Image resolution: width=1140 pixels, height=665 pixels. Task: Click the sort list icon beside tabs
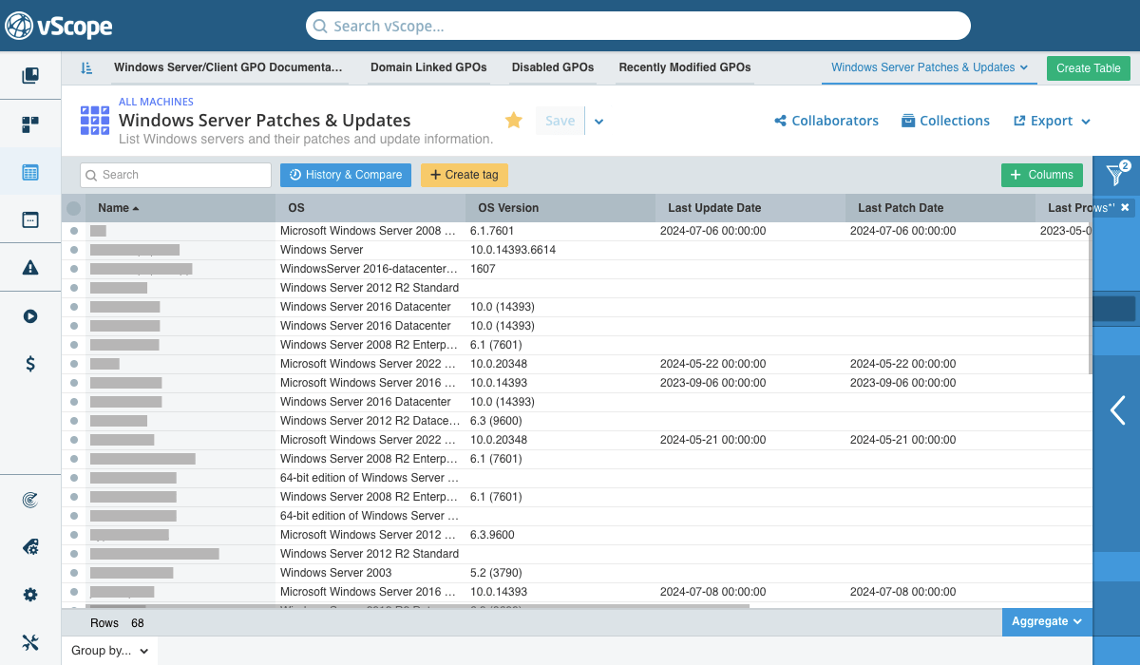tap(86, 67)
